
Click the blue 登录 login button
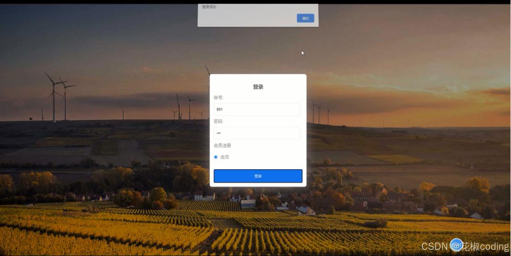coord(258,176)
